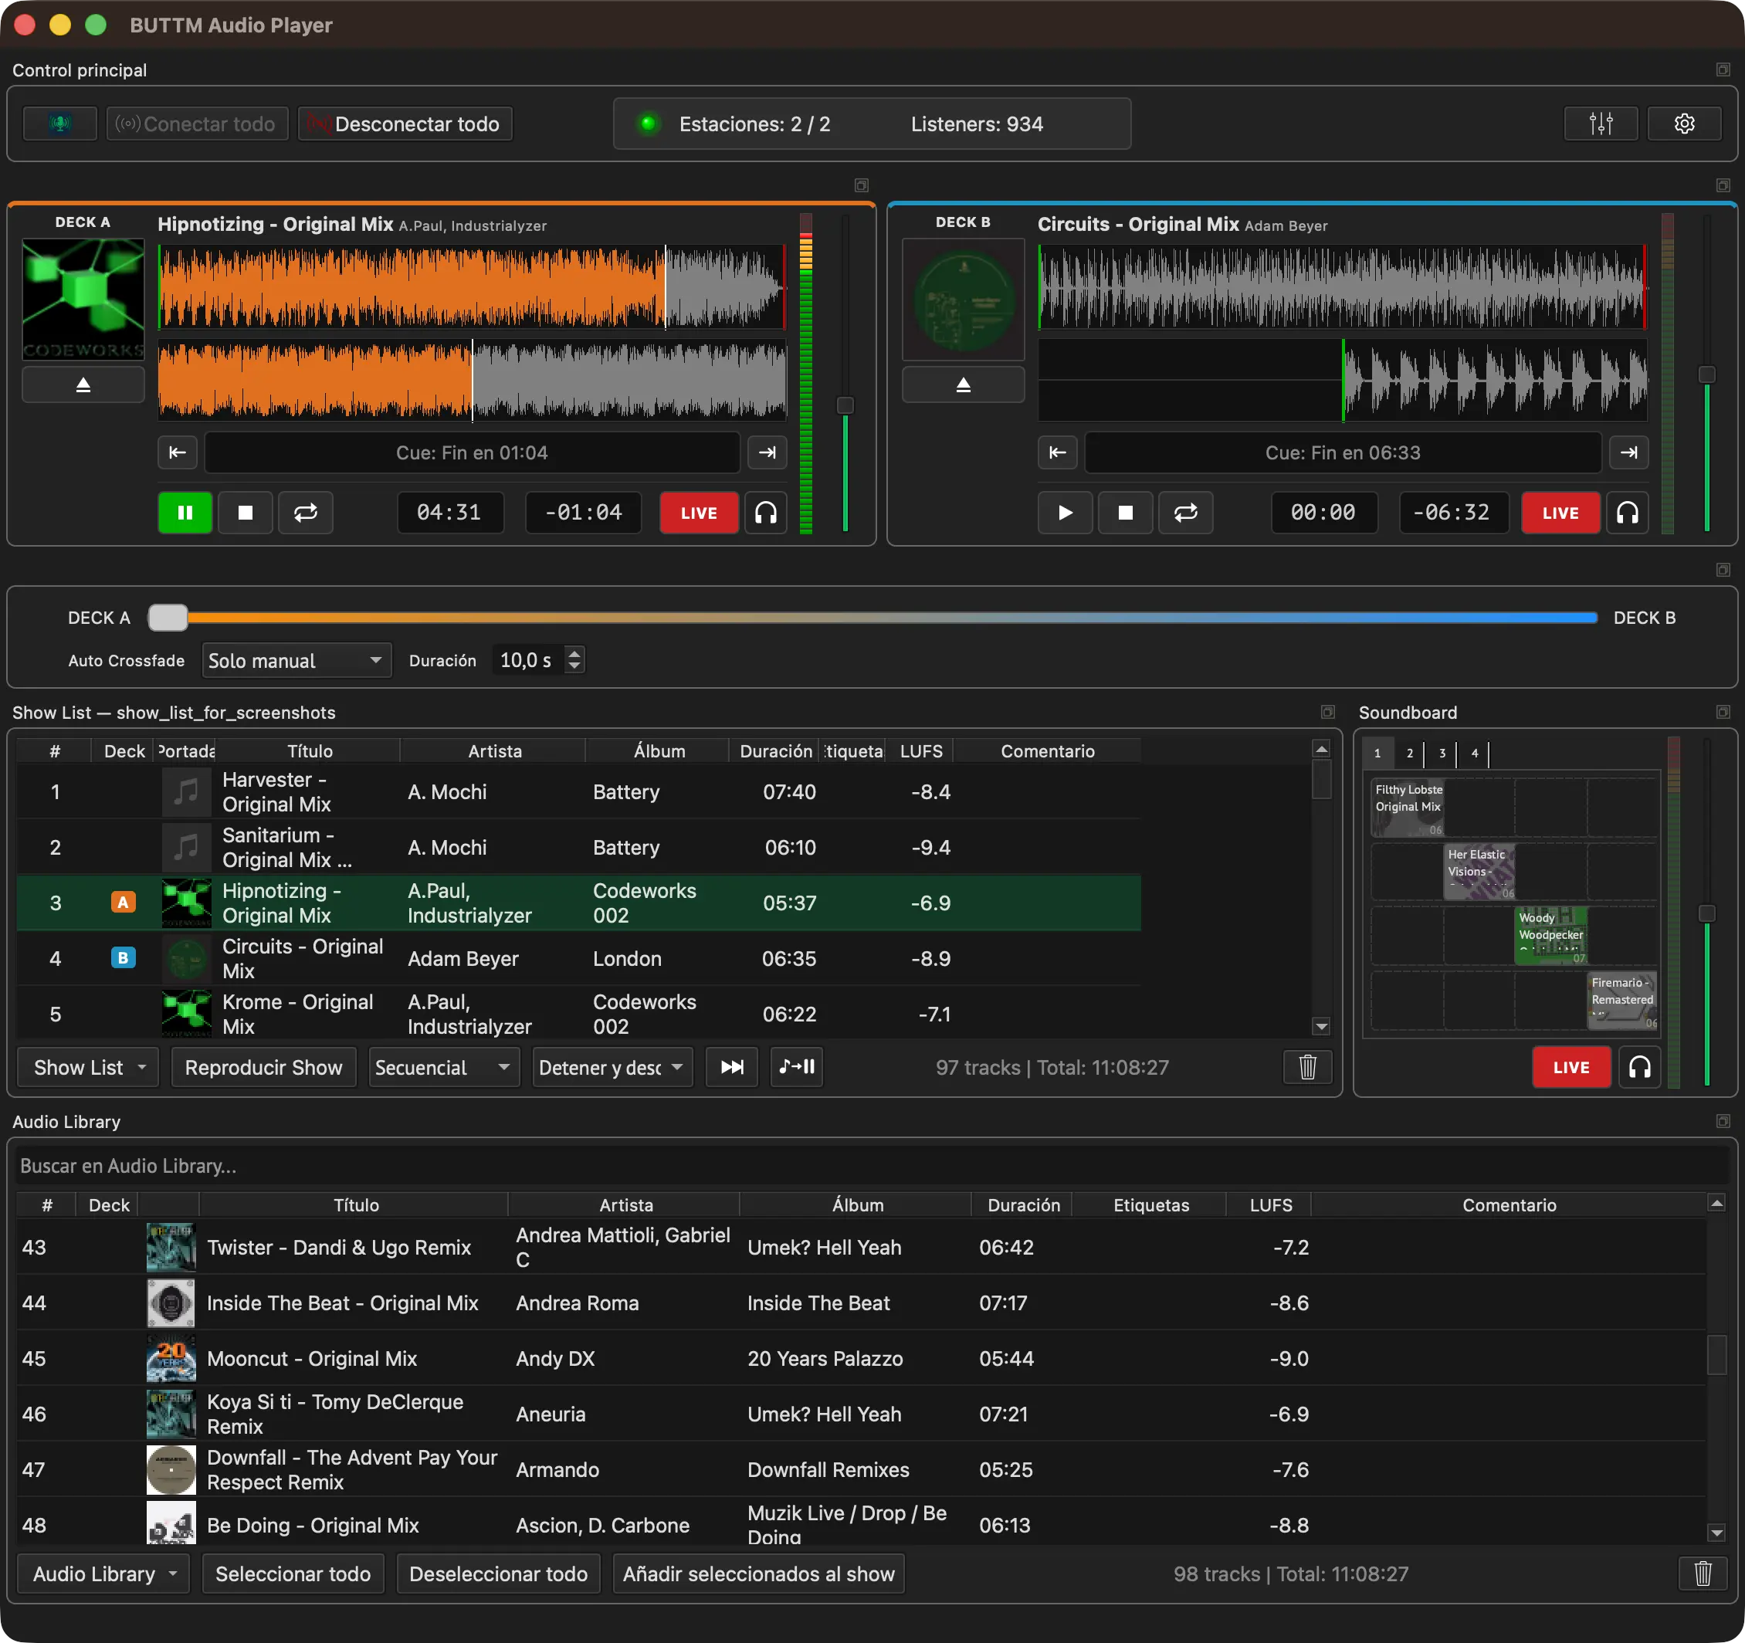Screen dimensions: 1745x1643
Task: Open the Detener y desc dropdown
Action: pyautogui.click(x=612, y=1067)
